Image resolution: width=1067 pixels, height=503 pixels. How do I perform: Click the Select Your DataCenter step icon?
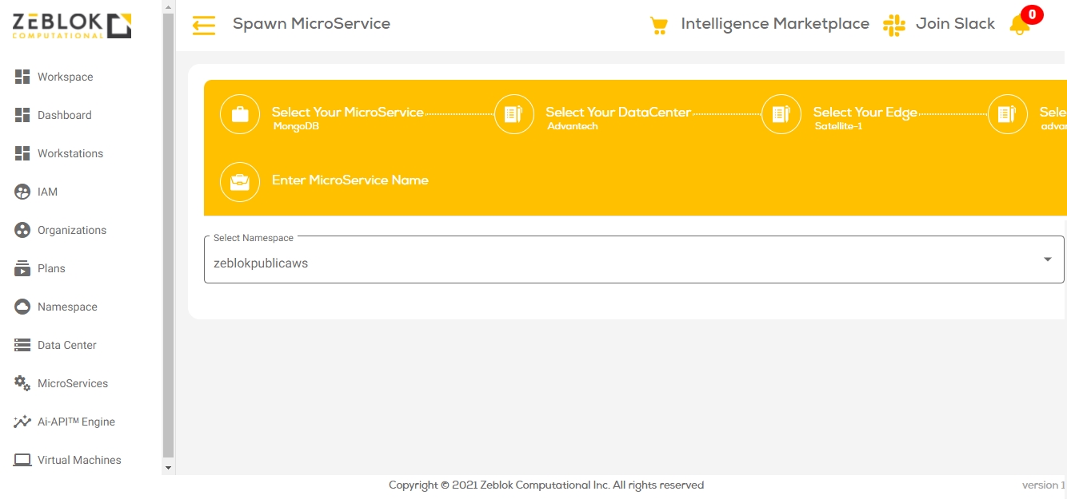click(x=514, y=114)
